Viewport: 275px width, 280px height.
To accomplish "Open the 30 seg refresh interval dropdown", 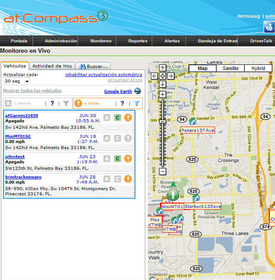I will click(x=16, y=81).
